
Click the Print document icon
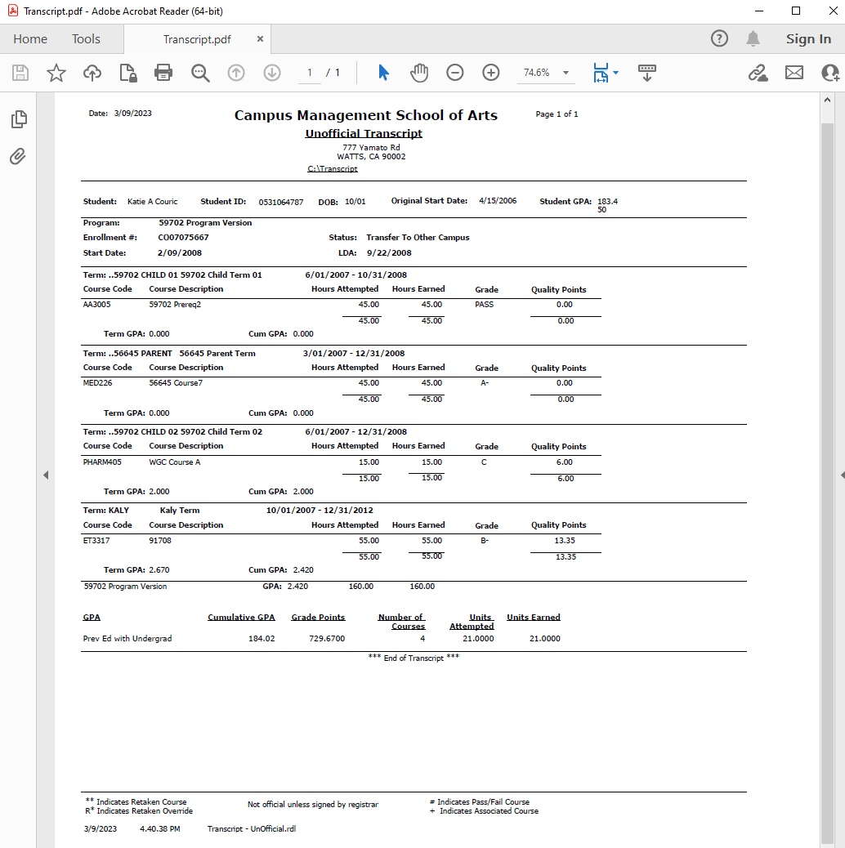click(163, 73)
